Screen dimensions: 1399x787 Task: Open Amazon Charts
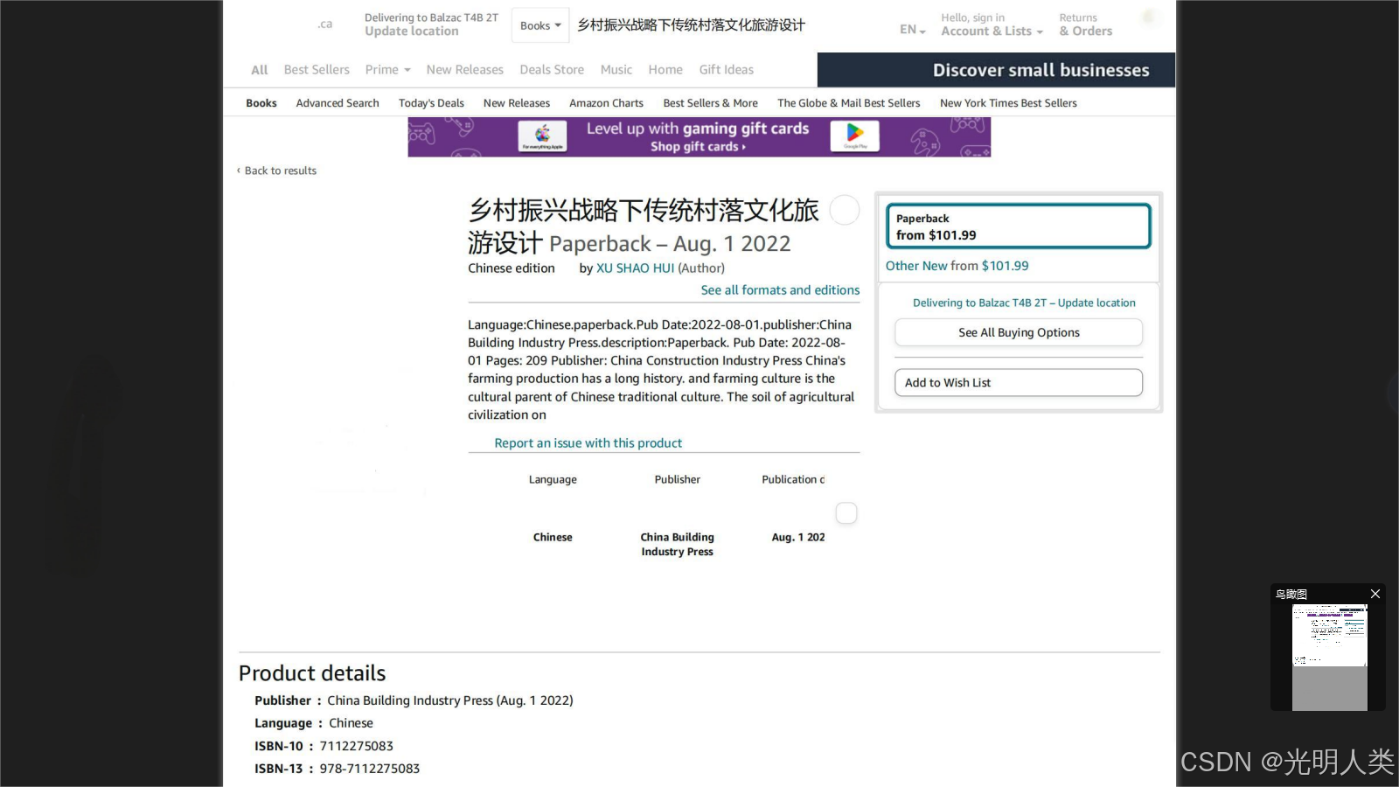tap(606, 103)
